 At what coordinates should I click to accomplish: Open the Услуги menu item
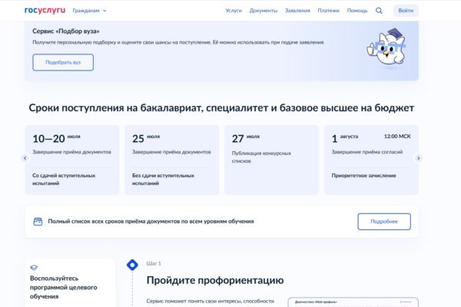[234, 11]
